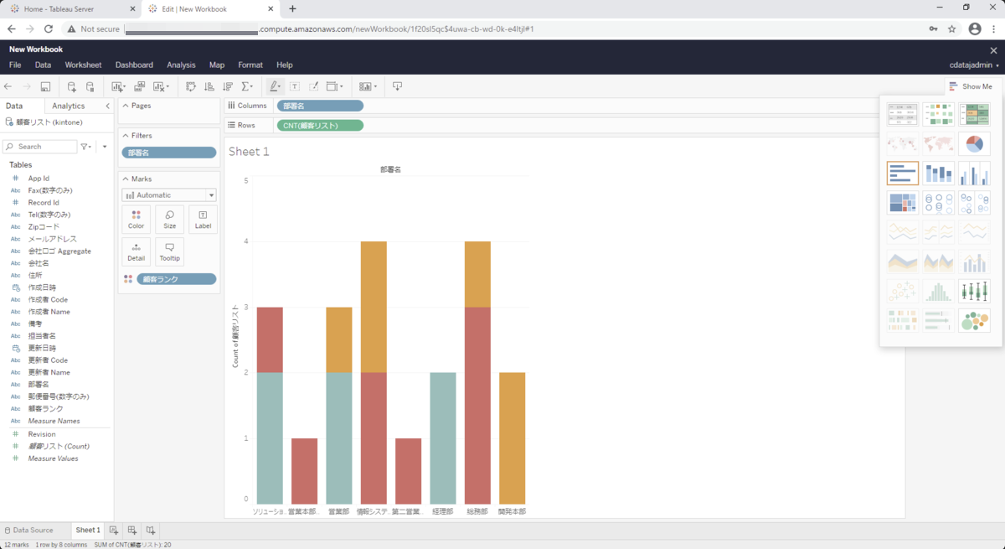Open the Worksheet menu
Viewport: 1005px width, 549px height.
tap(83, 65)
